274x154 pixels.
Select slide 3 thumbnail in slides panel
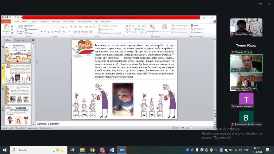click(18, 95)
